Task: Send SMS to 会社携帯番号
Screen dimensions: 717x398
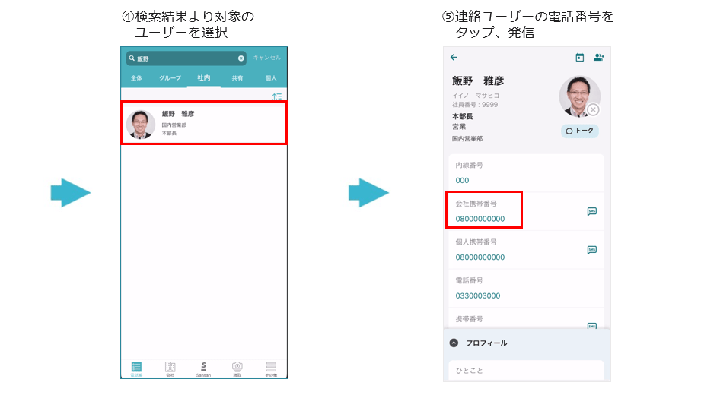Action: 591,211
